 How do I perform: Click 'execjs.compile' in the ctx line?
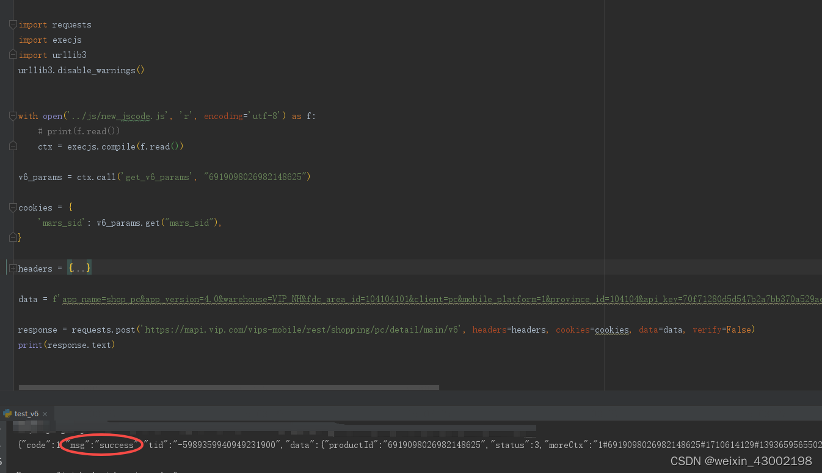pos(100,146)
